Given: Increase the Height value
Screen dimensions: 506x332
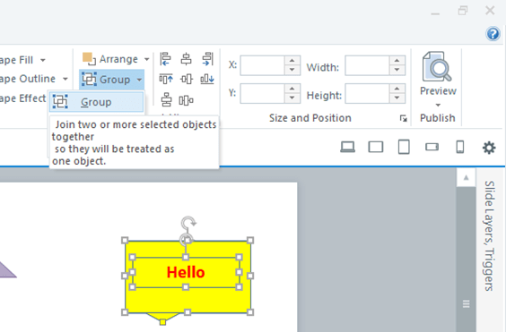Looking at the screenshot, I should (397, 89).
